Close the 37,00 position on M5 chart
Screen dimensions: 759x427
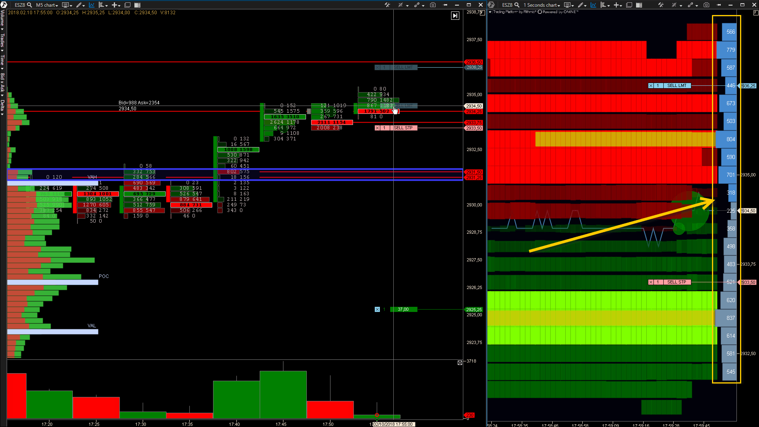[377, 309]
